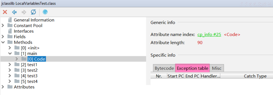
Task: Expand the Fields tree node
Action: 3,37
